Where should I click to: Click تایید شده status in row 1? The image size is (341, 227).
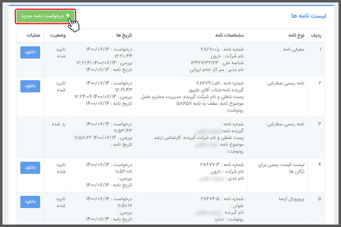point(61,53)
